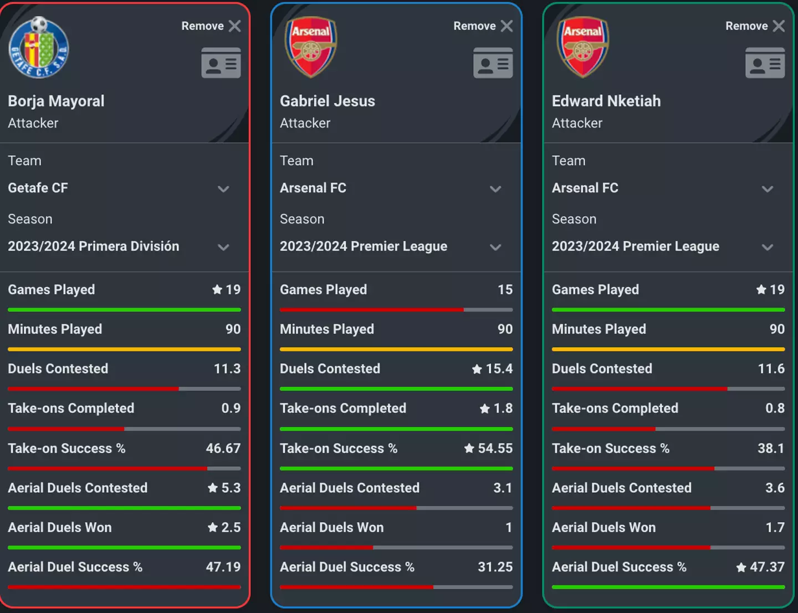Expand Edward Nketiah's Arsenal FC team dropdown

pyautogui.click(x=768, y=189)
